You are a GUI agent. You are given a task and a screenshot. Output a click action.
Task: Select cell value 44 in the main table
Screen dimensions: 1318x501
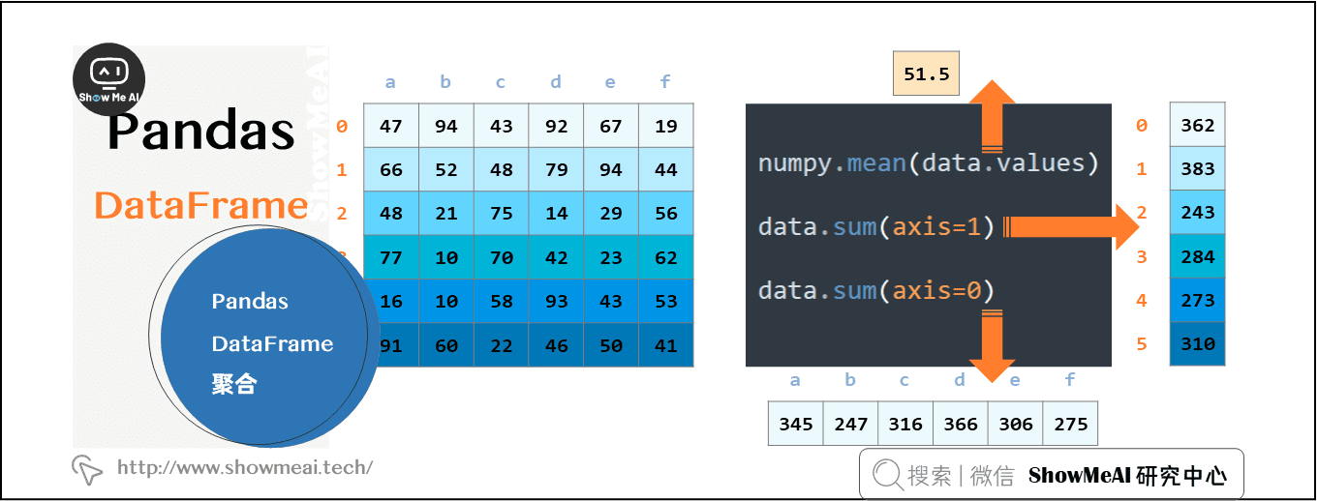coord(666,169)
